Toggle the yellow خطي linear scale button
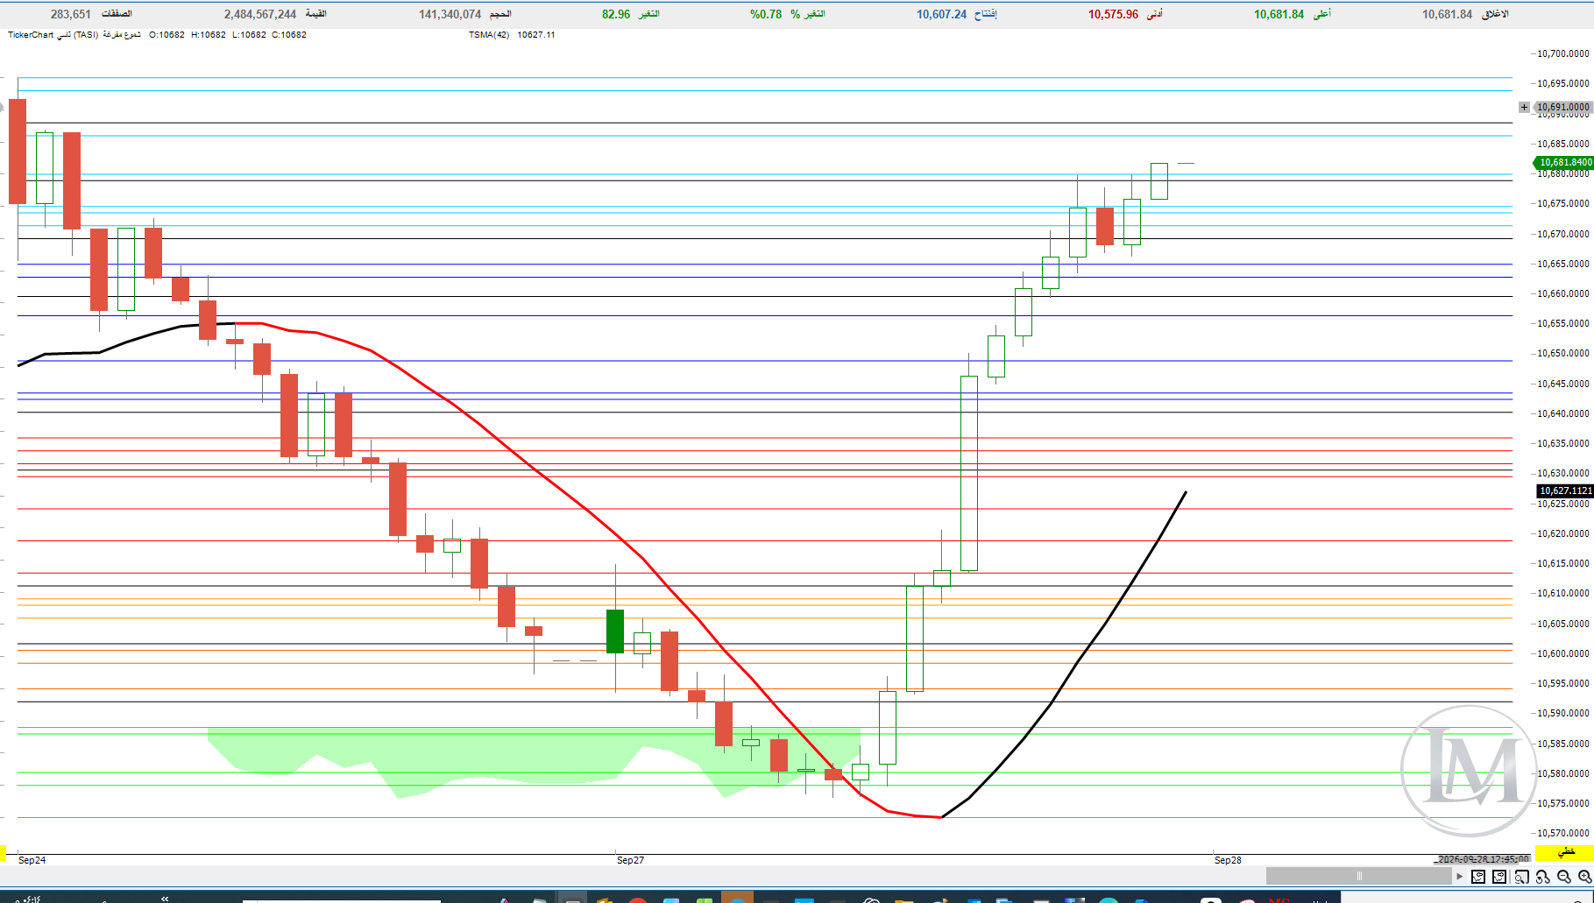The image size is (1594, 903). (x=1564, y=852)
